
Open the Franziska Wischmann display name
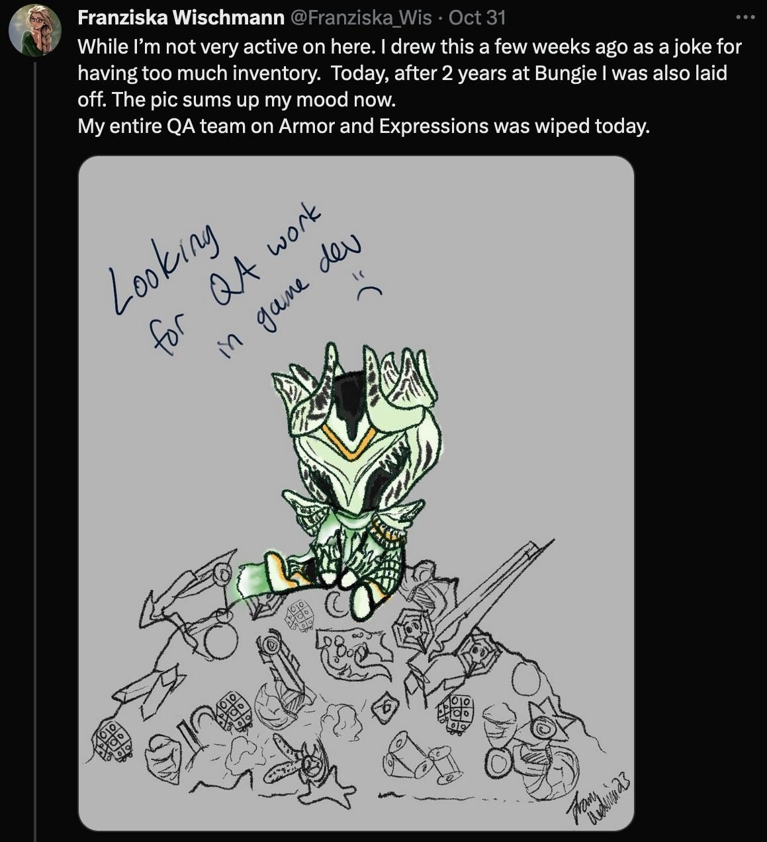pos(181,17)
